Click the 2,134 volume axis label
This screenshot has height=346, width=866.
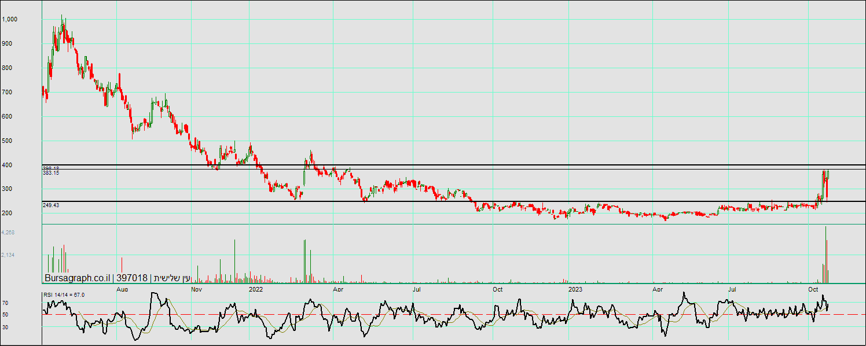tap(8, 255)
